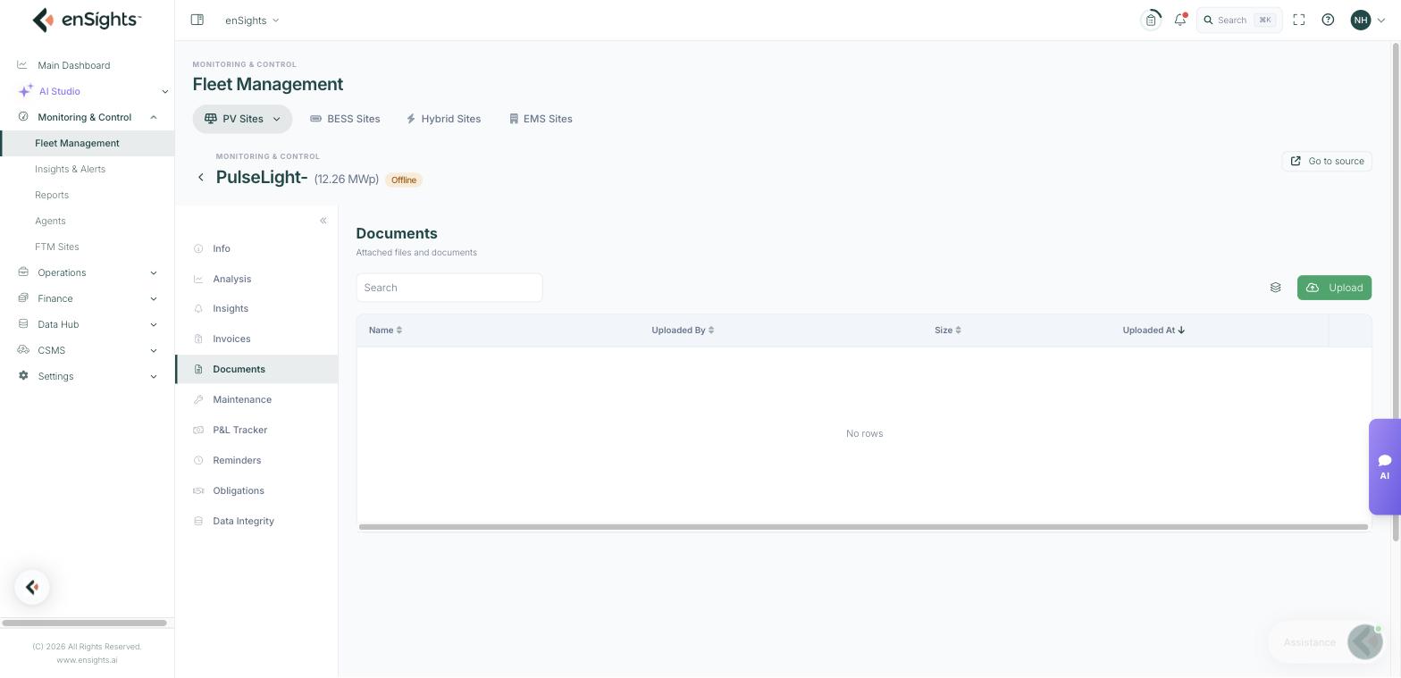Switch to Hybrid Sites tab
This screenshot has width=1401, height=678.
(443, 119)
